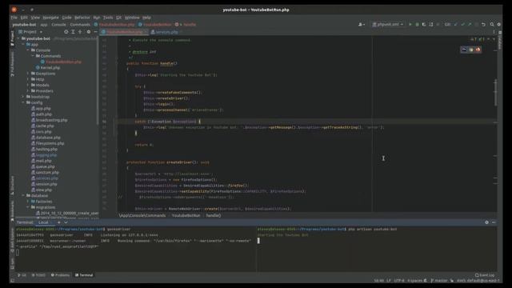Open in PhpStorm browser icon in editor
The image size is (512, 288).
tap(464, 50)
